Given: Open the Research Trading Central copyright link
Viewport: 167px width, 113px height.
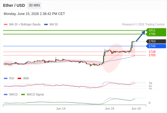Looking at the screenshot, I should pyautogui.click(x=143, y=25).
